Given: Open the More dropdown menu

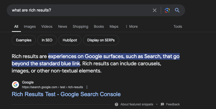Looking at the screenshot, I should tap(131, 26).
